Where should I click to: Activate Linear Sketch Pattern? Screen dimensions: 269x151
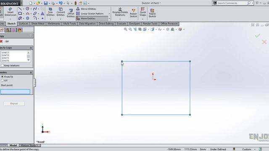click(x=90, y=13)
